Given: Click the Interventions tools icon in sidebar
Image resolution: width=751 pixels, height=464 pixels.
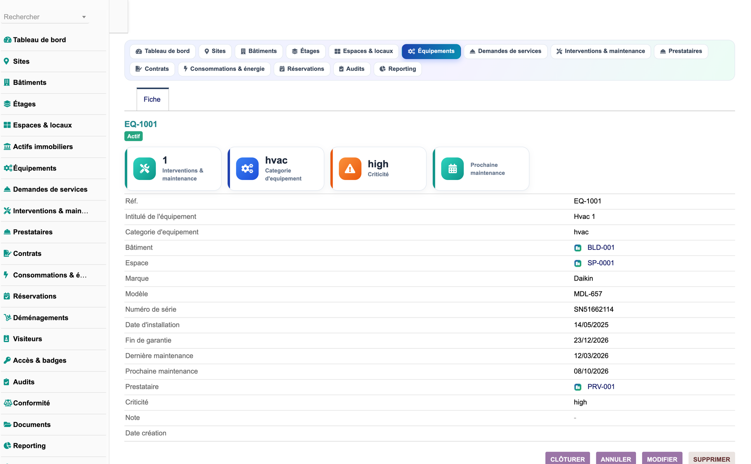Looking at the screenshot, I should tap(7, 211).
